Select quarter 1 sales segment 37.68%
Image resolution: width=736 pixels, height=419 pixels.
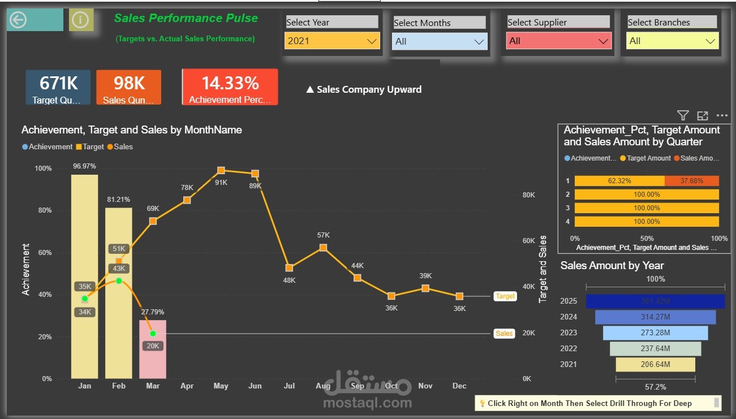click(692, 181)
